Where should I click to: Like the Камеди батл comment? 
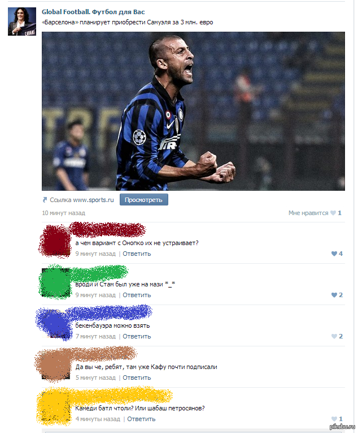point(334,419)
